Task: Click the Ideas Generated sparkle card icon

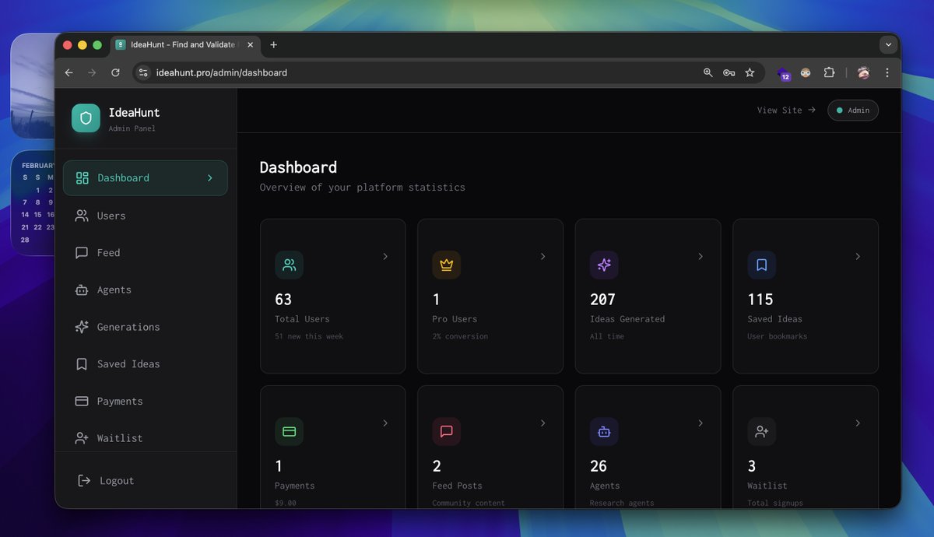Action: [604, 265]
